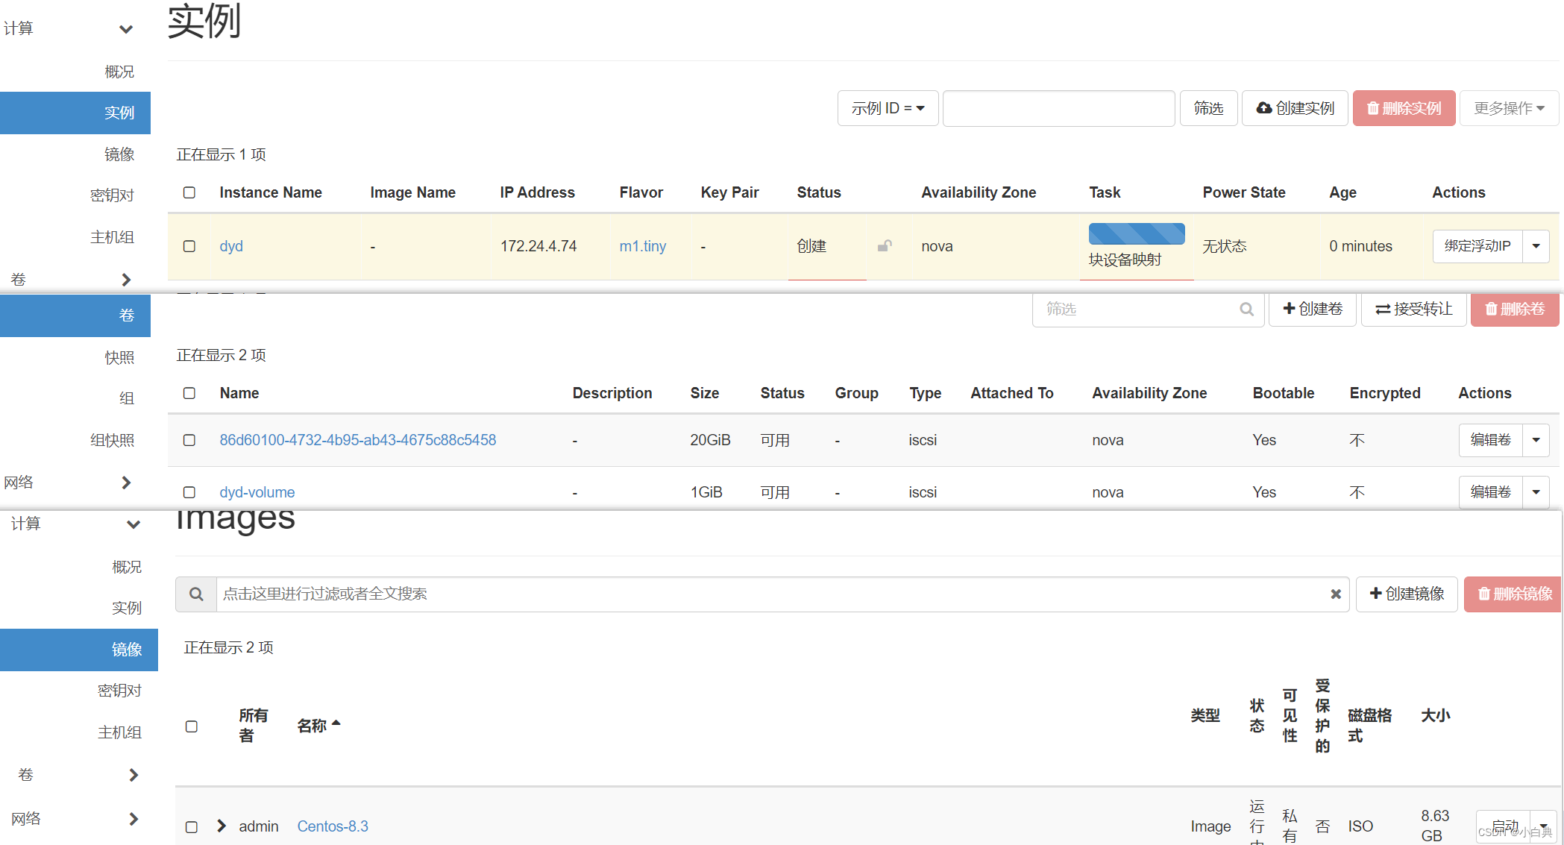Expand the 网络 section below 组快照
Viewport: 1564px width, 845px height.
pyautogui.click(x=126, y=483)
